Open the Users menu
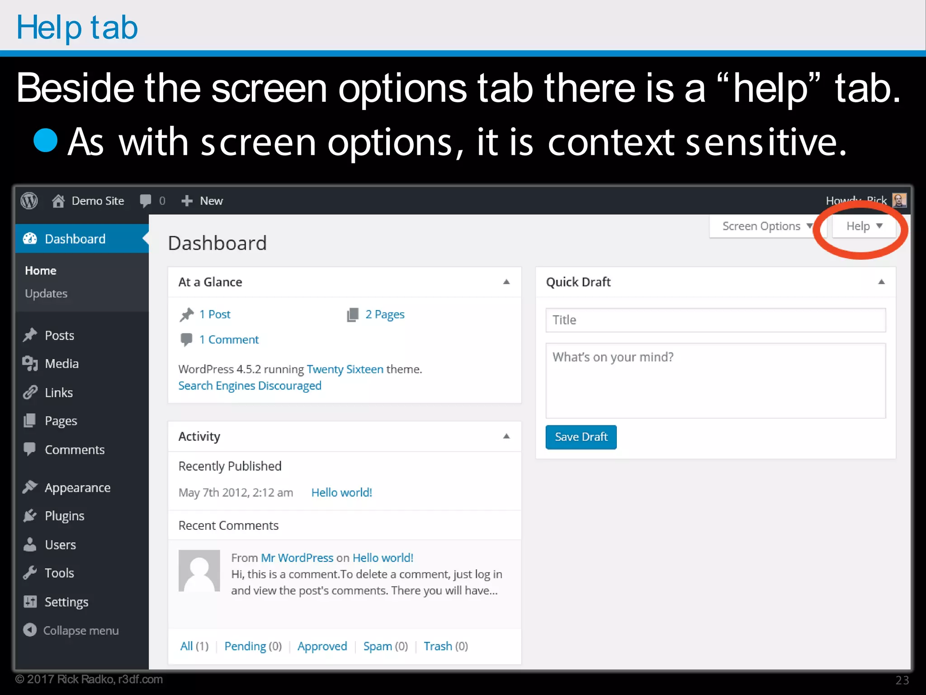The height and width of the screenshot is (695, 926). pyautogui.click(x=60, y=544)
